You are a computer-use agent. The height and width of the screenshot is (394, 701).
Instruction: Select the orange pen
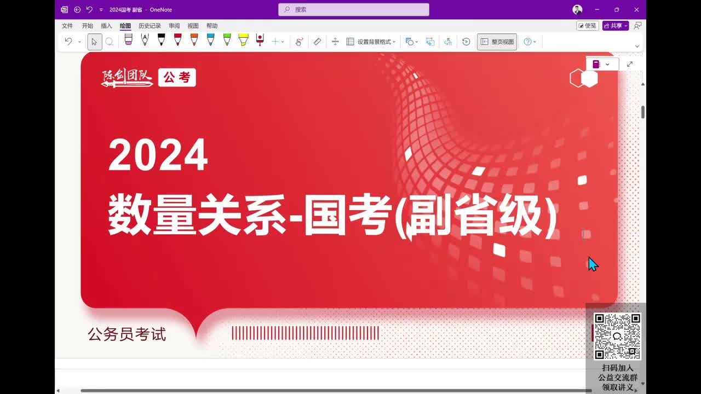[x=194, y=40]
